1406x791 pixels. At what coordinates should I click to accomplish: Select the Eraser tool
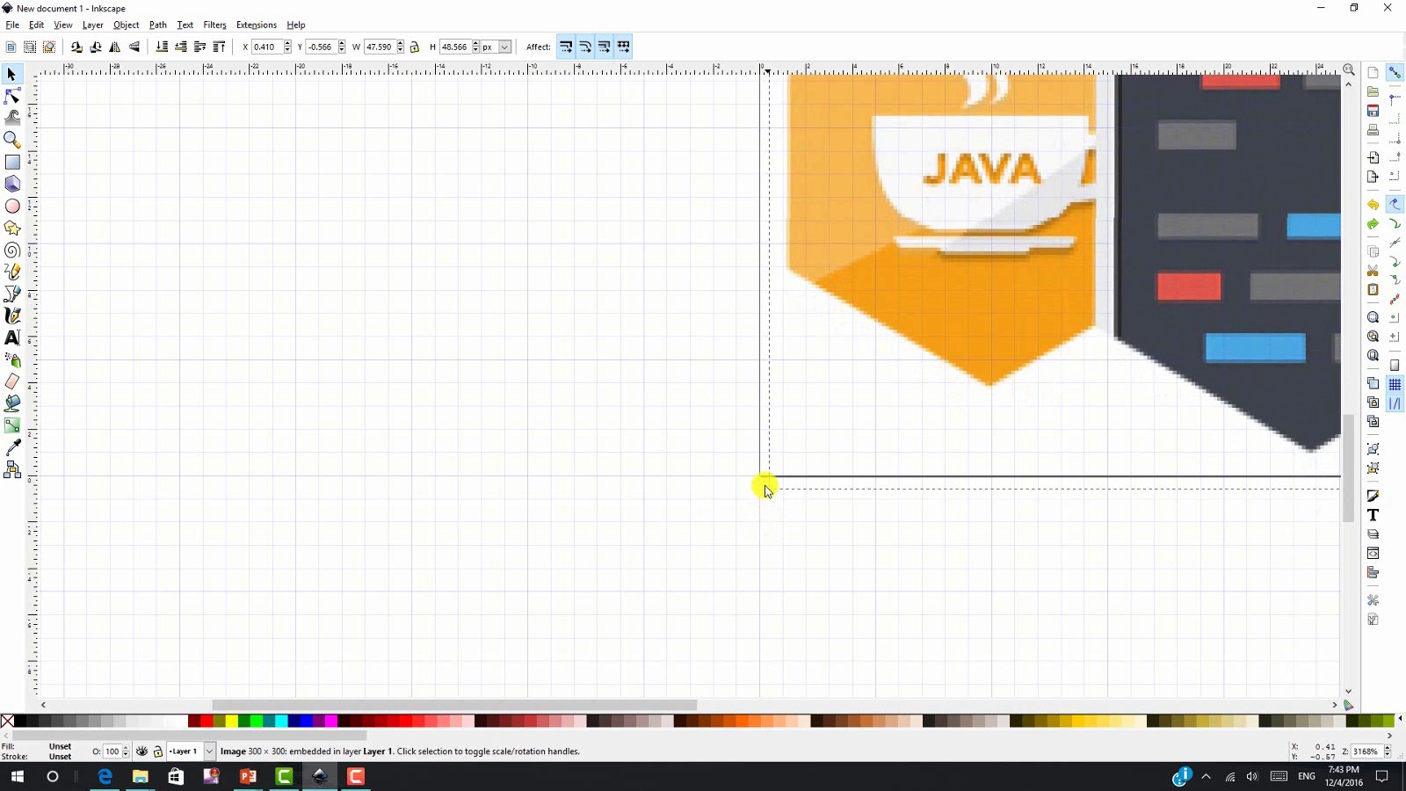tap(12, 381)
